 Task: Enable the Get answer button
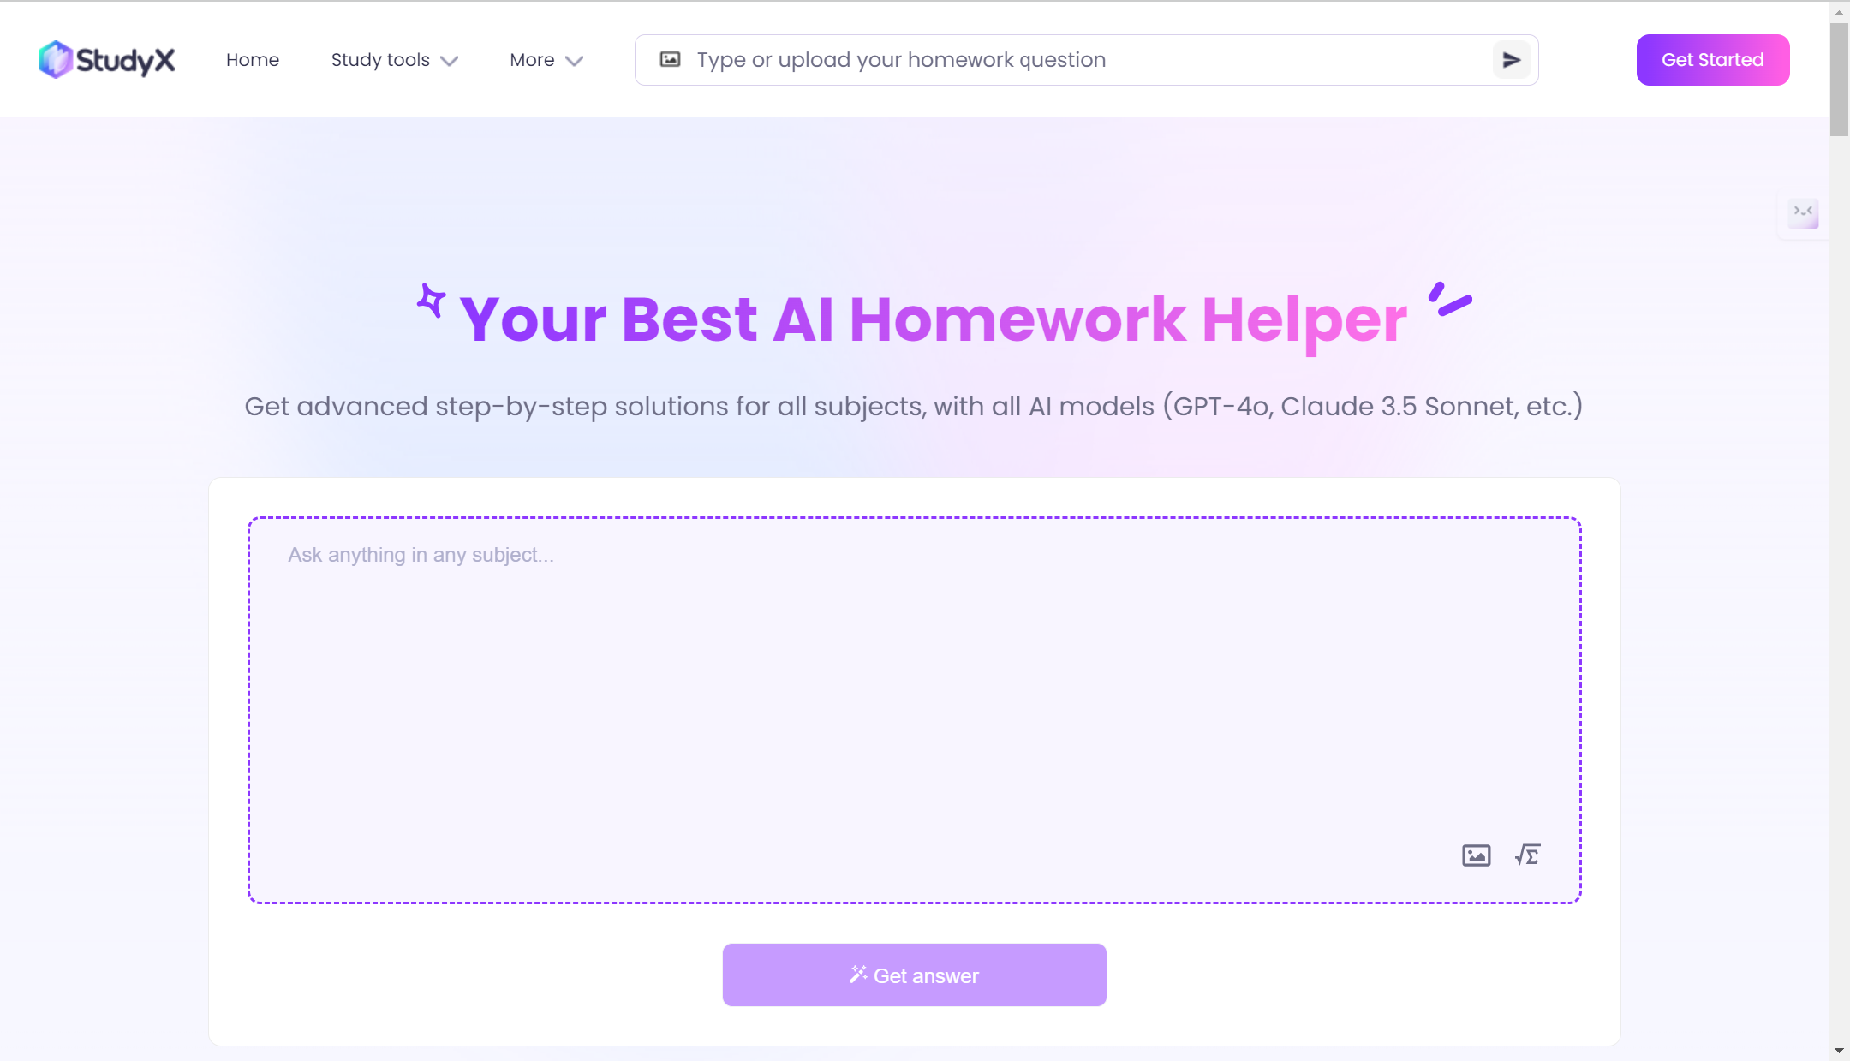(x=915, y=976)
